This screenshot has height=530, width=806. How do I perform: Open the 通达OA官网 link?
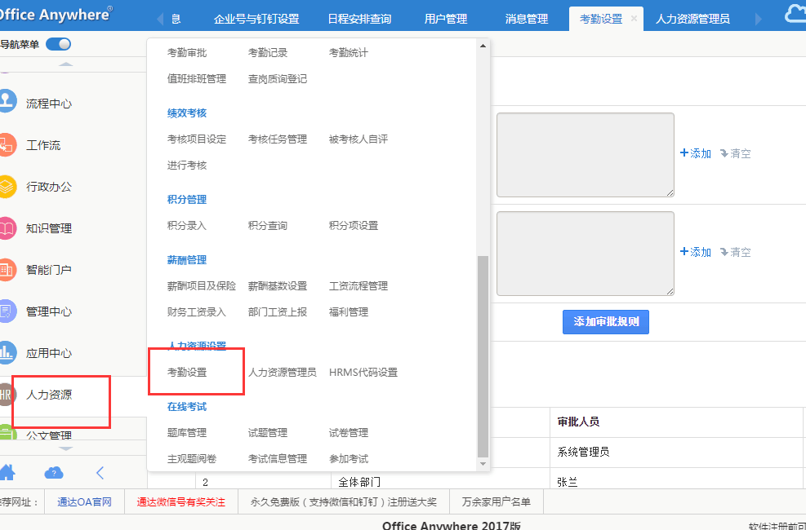(84, 502)
